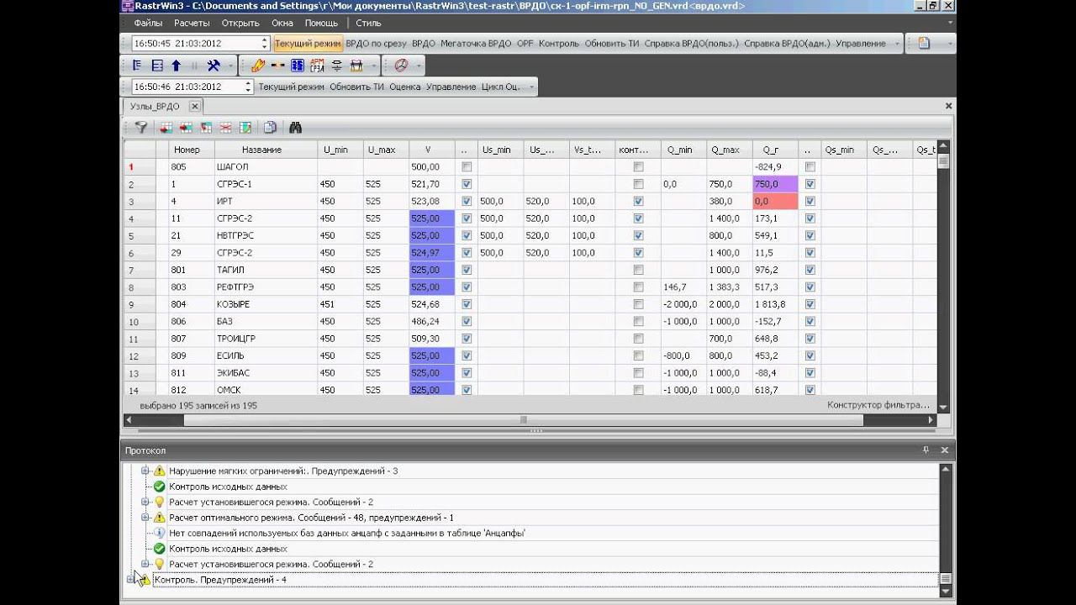Open dropdown arrow next to clock icon
This screenshot has height=605, width=1076.
418,65
